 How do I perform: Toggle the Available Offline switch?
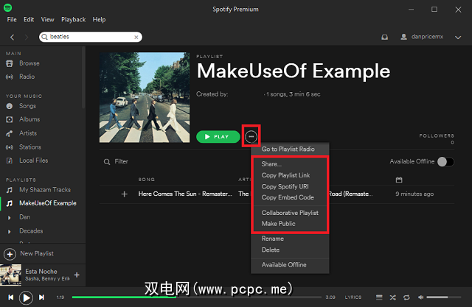445,162
